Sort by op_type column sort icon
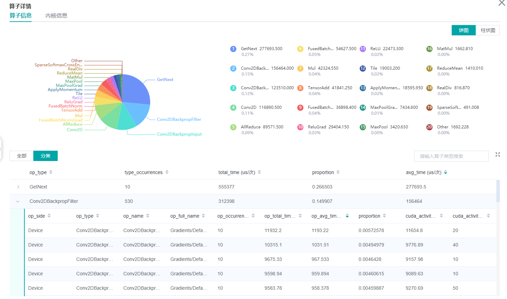The height and width of the screenshot is (299, 507). coord(51,172)
